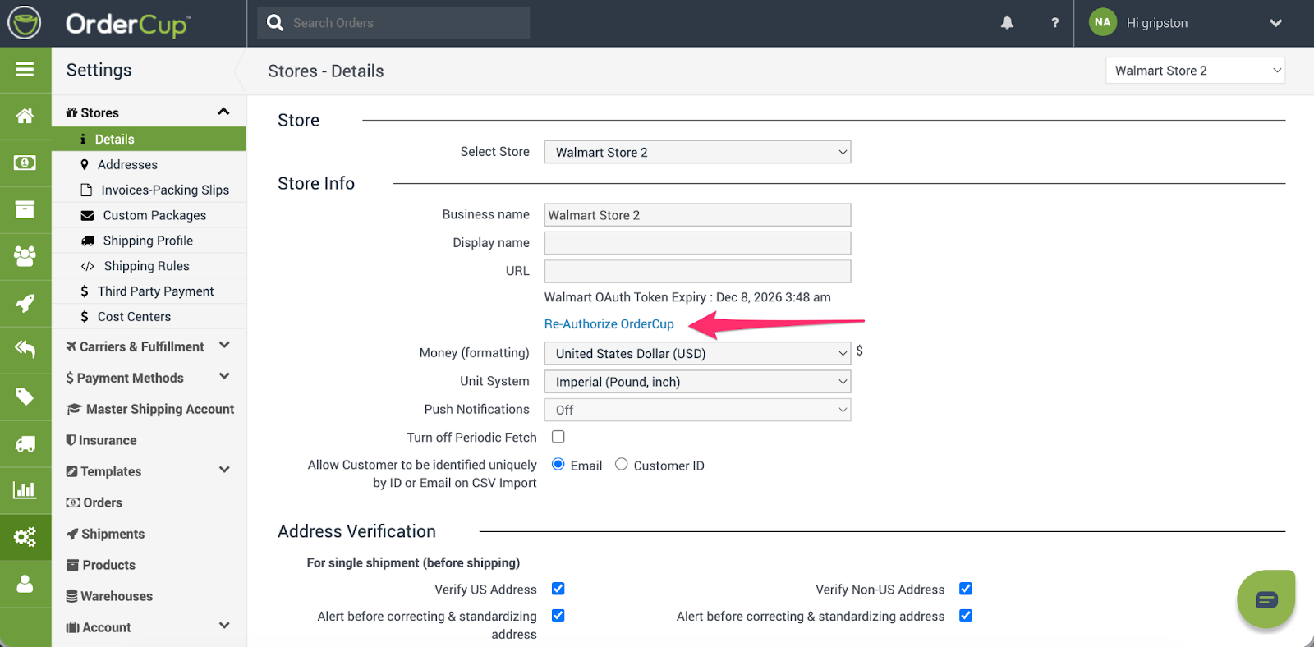Click the Business name field
1314x647 pixels.
pyautogui.click(x=697, y=215)
